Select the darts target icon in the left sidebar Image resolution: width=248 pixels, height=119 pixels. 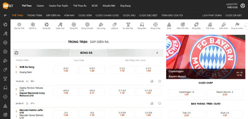point(5,115)
